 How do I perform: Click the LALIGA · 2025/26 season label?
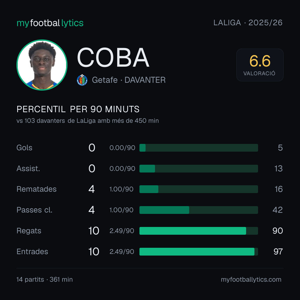(248, 22)
